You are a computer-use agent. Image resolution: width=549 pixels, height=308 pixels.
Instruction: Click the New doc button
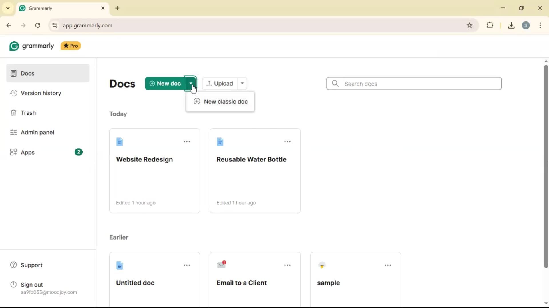click(x=165, y=83)
